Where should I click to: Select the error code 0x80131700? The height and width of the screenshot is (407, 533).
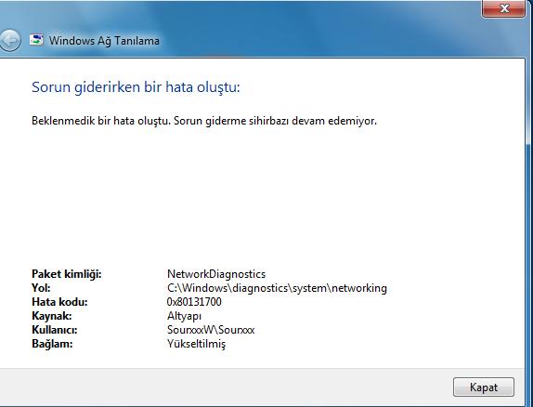point(194,302)
